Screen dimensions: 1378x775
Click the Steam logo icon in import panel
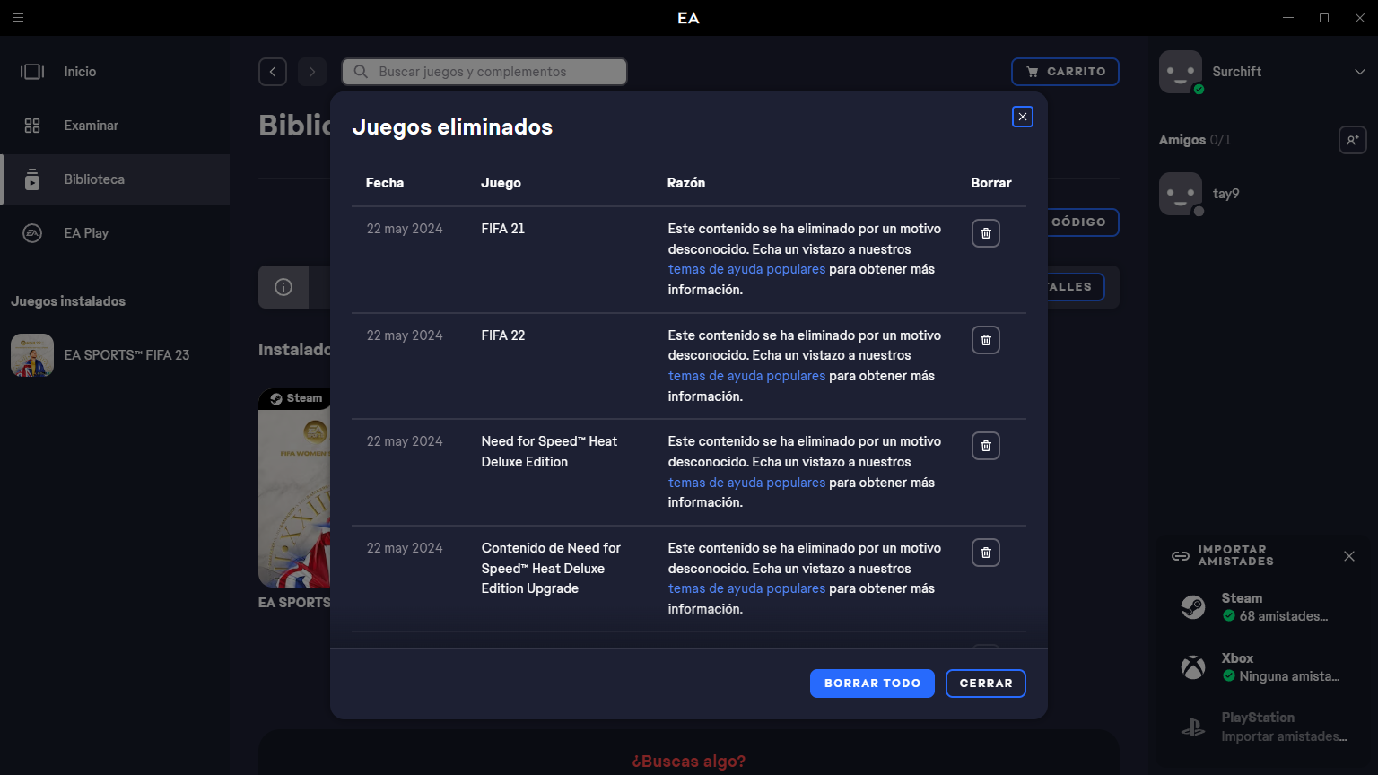click(1193, 607)
